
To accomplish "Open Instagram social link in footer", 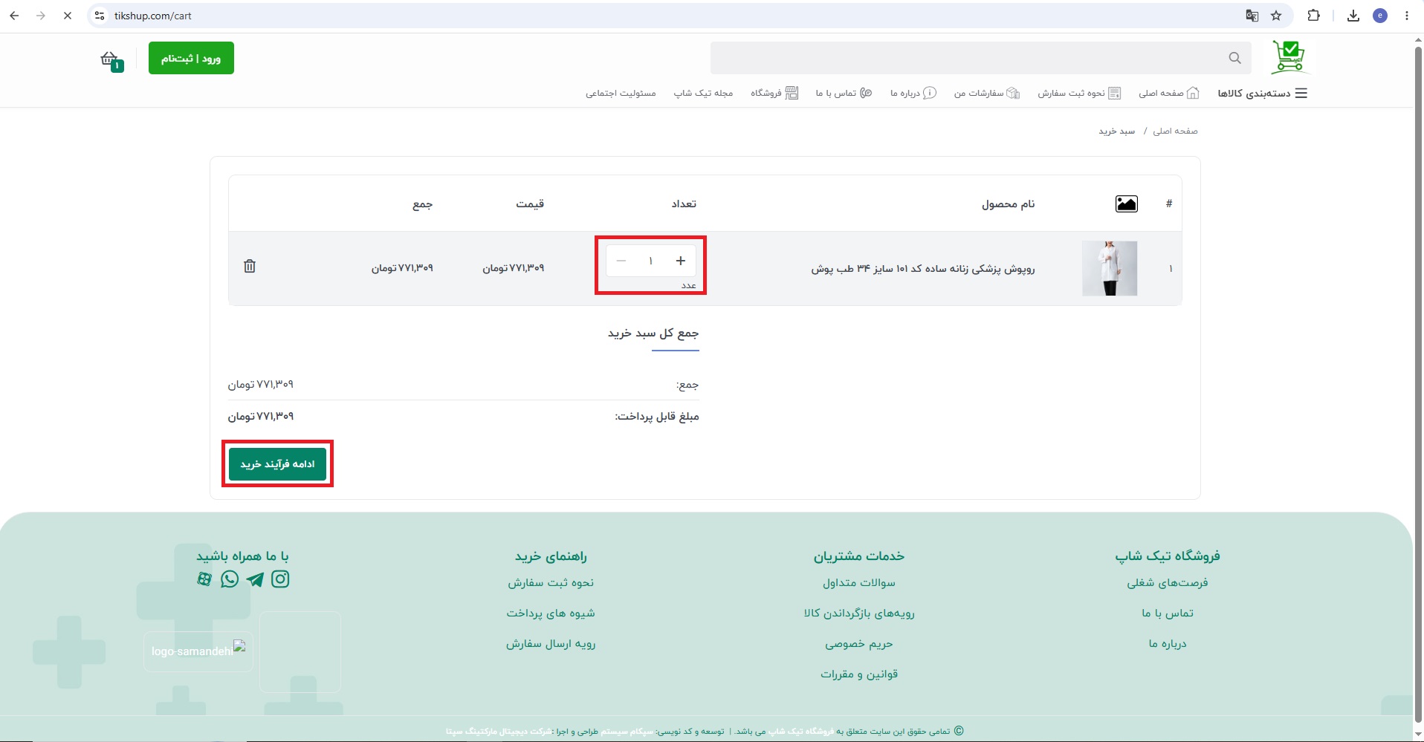I will point(280,579).
